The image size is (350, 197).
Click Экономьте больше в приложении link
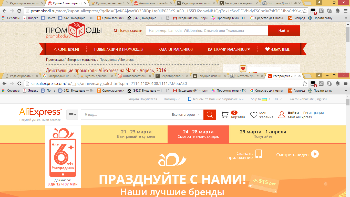216,99
